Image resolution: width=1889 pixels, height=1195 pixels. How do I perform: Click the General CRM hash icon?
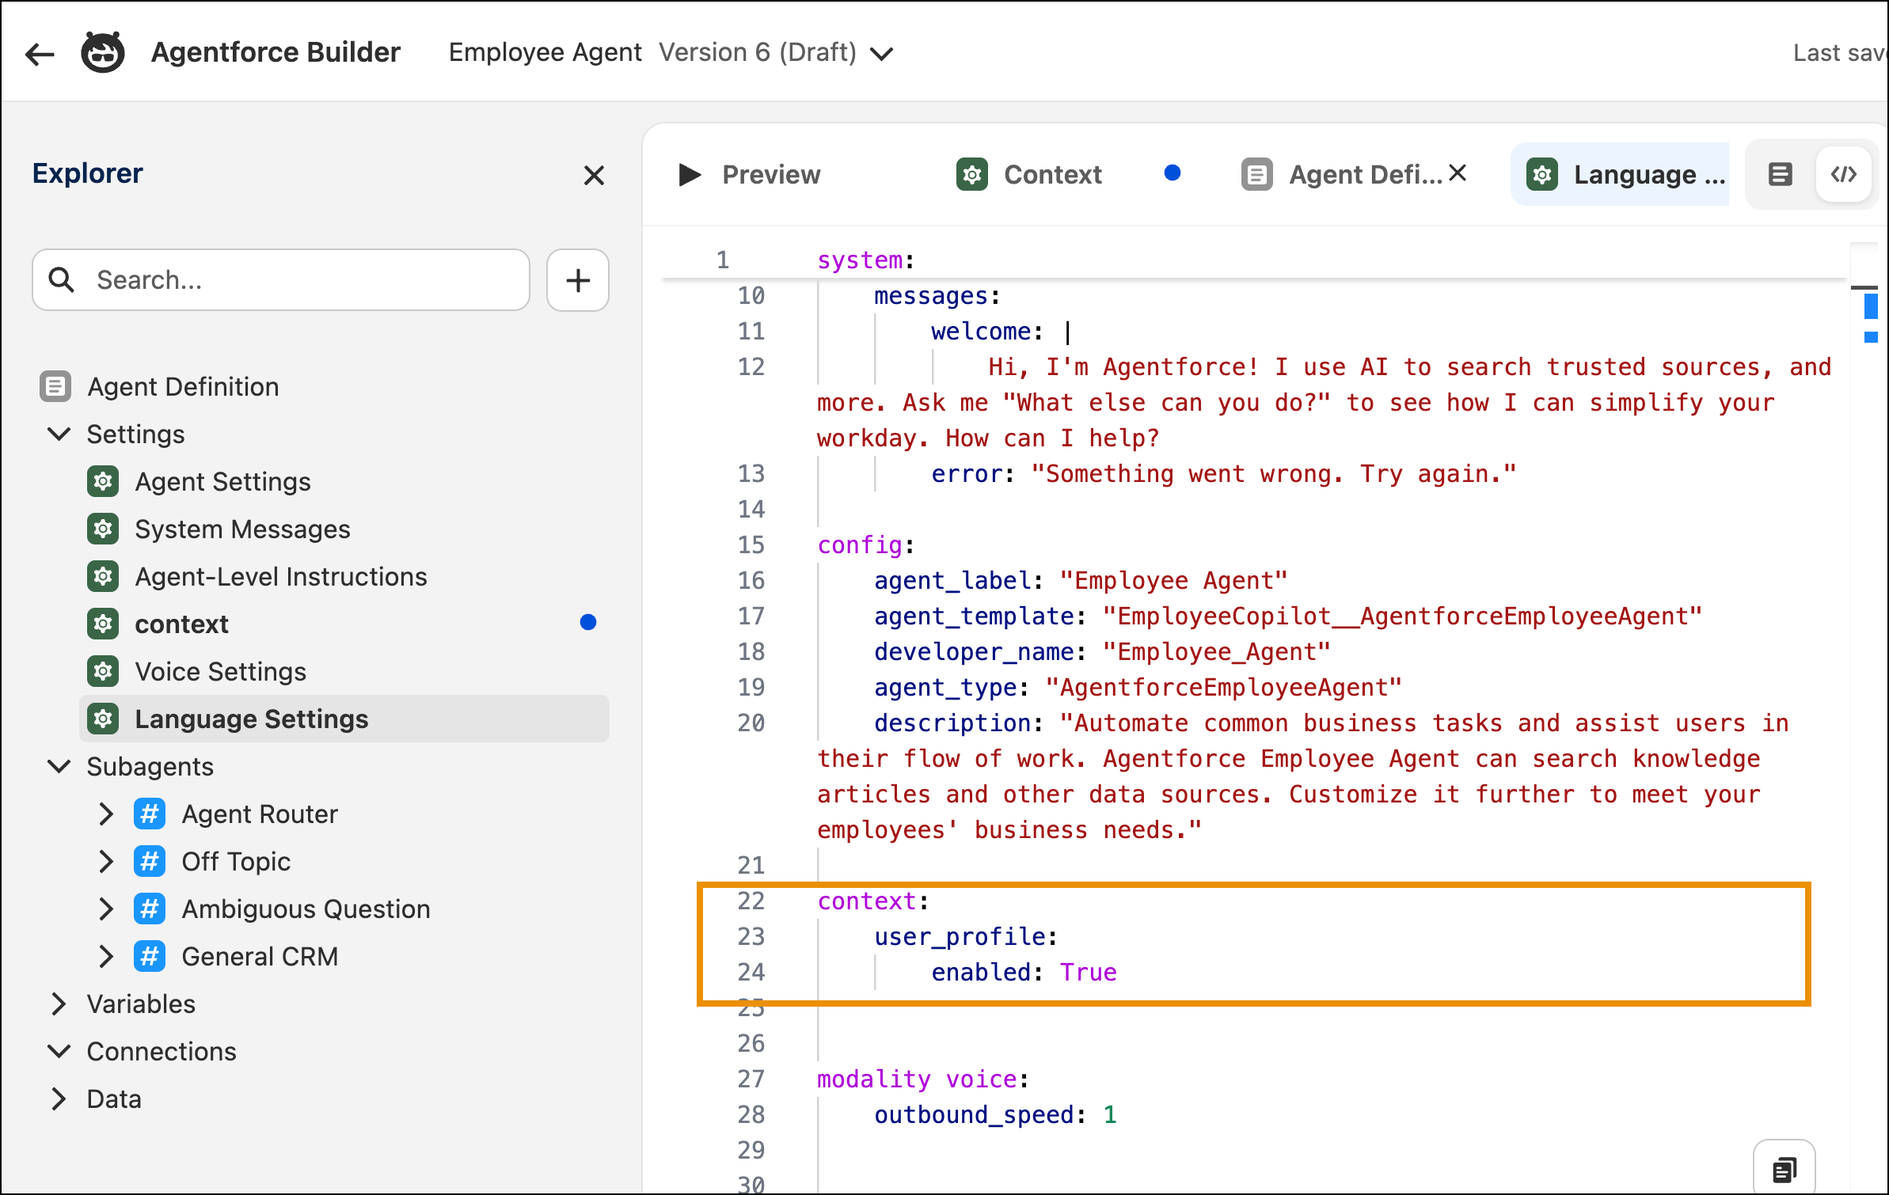point(150,956)
